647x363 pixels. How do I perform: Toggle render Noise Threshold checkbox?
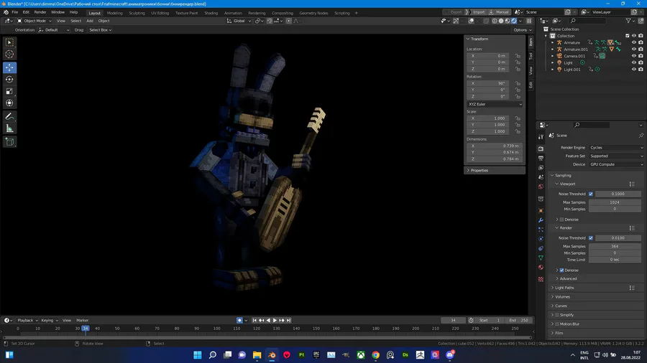591,238
